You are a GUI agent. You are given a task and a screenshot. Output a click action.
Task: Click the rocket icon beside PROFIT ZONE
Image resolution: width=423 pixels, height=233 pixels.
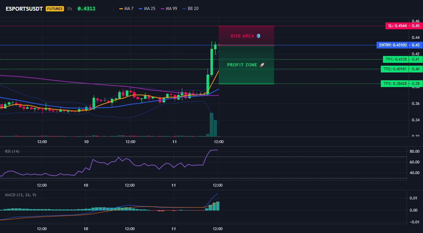[x=262, y=65]
